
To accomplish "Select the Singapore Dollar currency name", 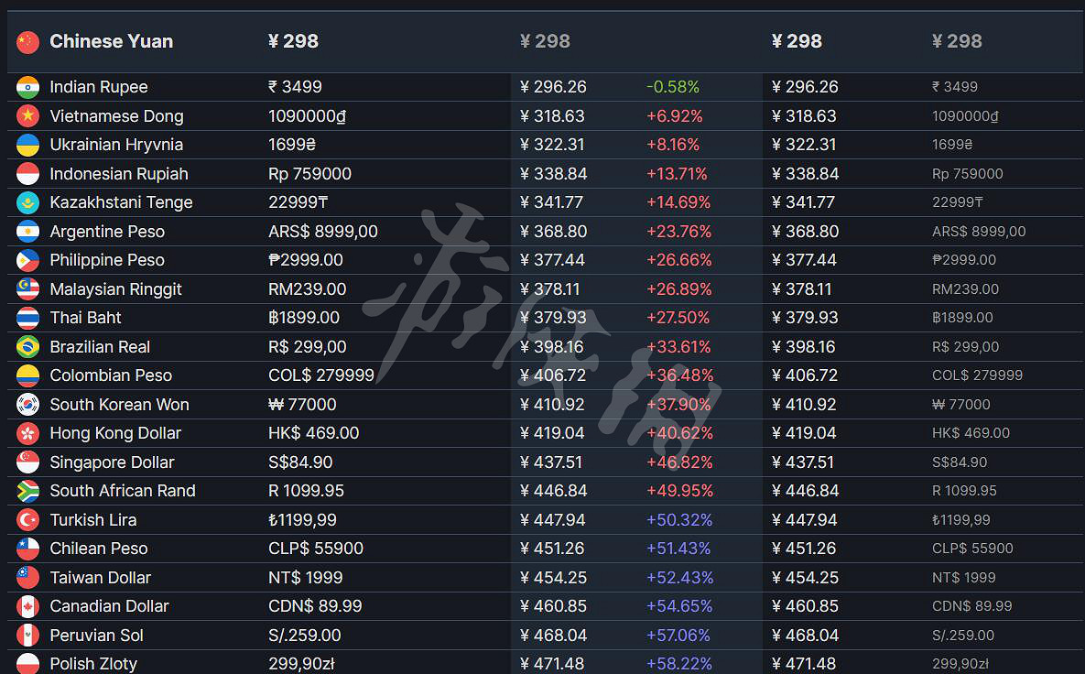I will (112, 462).
